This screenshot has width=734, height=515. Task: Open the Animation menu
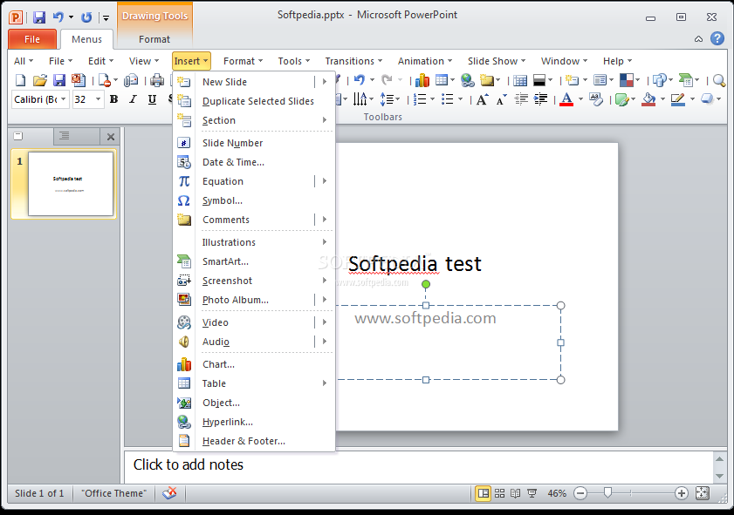coord(425,61)
